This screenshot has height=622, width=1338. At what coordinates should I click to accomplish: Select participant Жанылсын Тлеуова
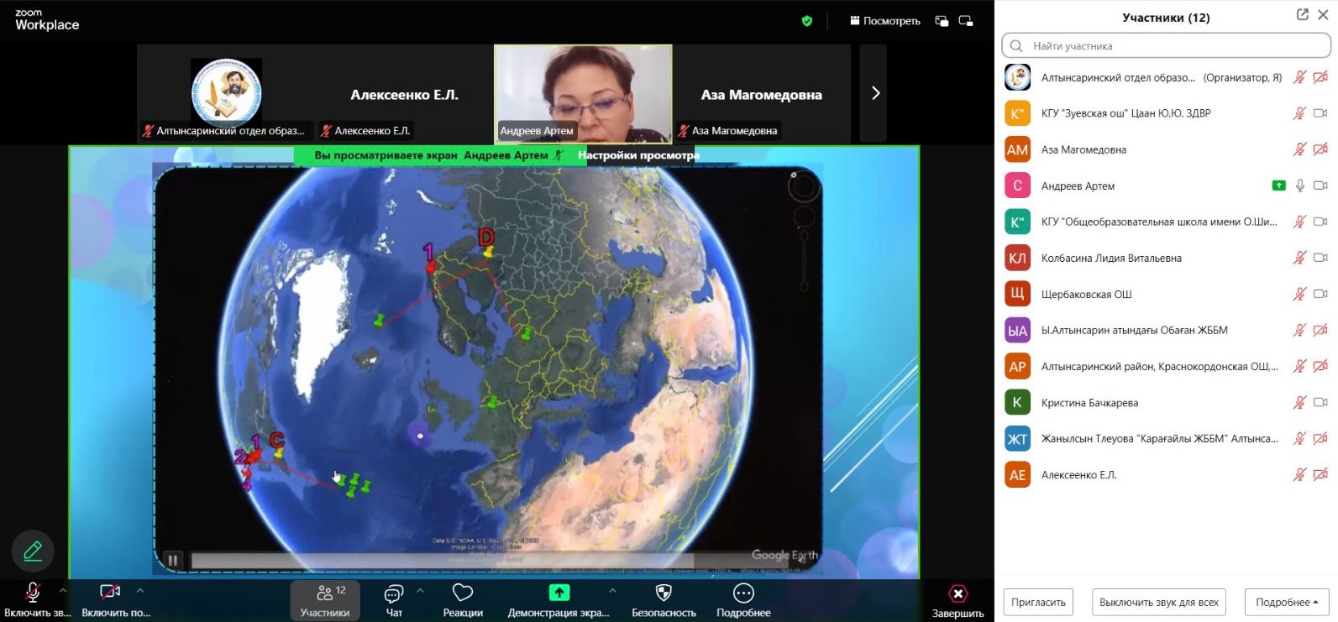click(x=1166, y=438)
